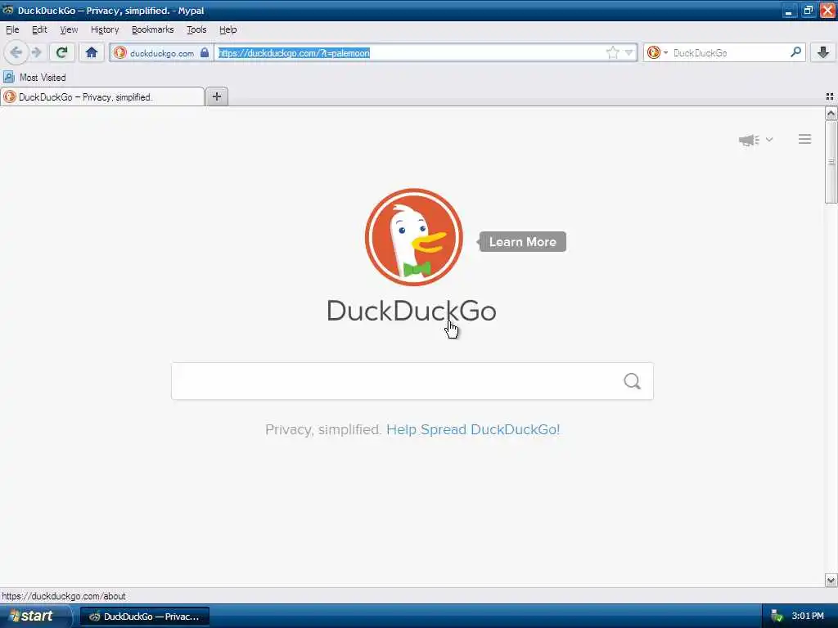The image size is (838, 628).
Task: Click the Most Visited bookmarks folder label
Action: [43, 78]
